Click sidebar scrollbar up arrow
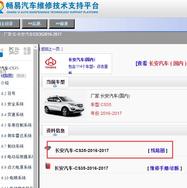 [x=35, y=47]
